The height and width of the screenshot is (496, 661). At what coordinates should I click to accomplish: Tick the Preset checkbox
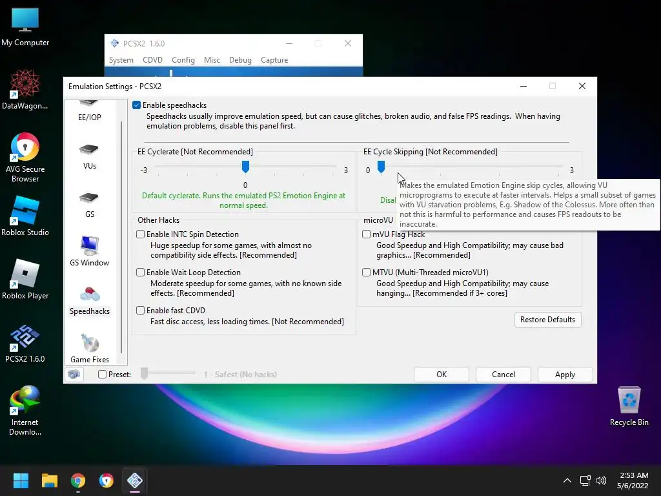102,374
